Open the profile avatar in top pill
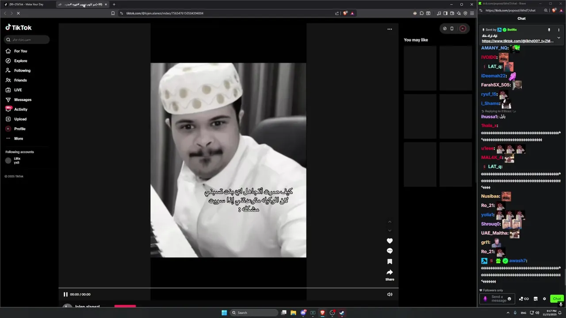Screen dimensions: 566x318 [463, 29]
